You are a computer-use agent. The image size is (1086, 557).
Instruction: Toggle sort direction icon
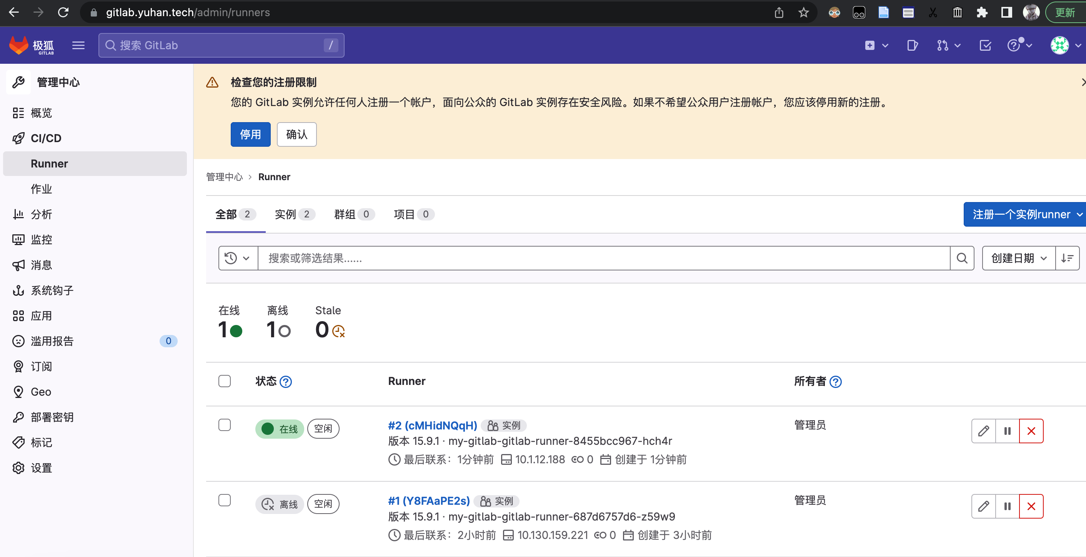coord(1068,258)
